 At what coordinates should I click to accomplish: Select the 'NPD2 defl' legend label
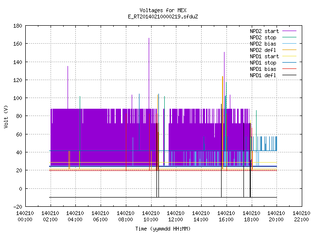[x=263, y=50]
